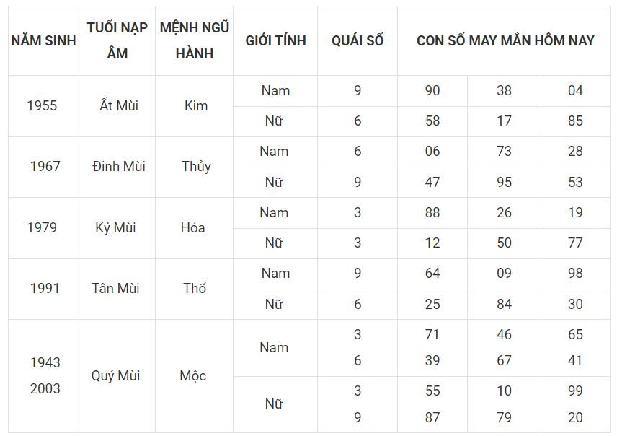
Task: Click the Kỷ Mùi cell
Action: click(x=117, y=228)
